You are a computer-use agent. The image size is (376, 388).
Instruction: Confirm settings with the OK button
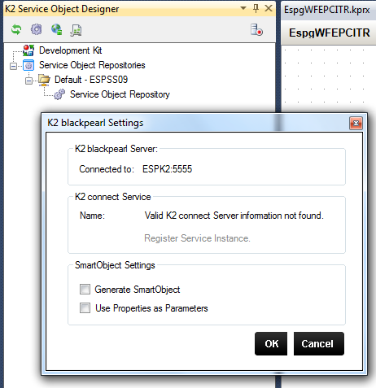tap(271, 343)
